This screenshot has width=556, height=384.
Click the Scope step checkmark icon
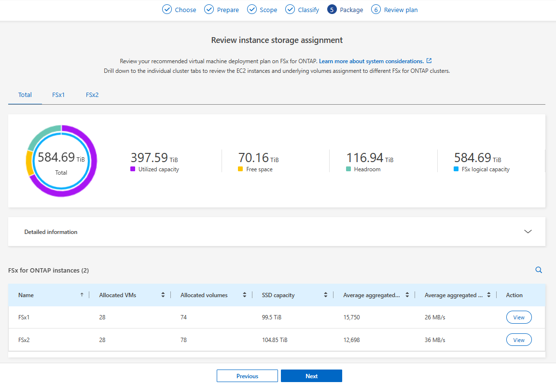[252, 10]
